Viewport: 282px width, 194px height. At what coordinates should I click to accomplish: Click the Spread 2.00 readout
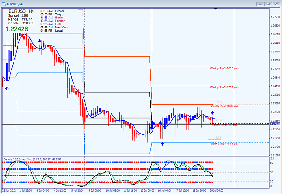click(x=18, y=16)
